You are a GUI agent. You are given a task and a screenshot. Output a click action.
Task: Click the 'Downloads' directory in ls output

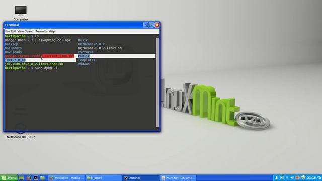pos(13,52)
